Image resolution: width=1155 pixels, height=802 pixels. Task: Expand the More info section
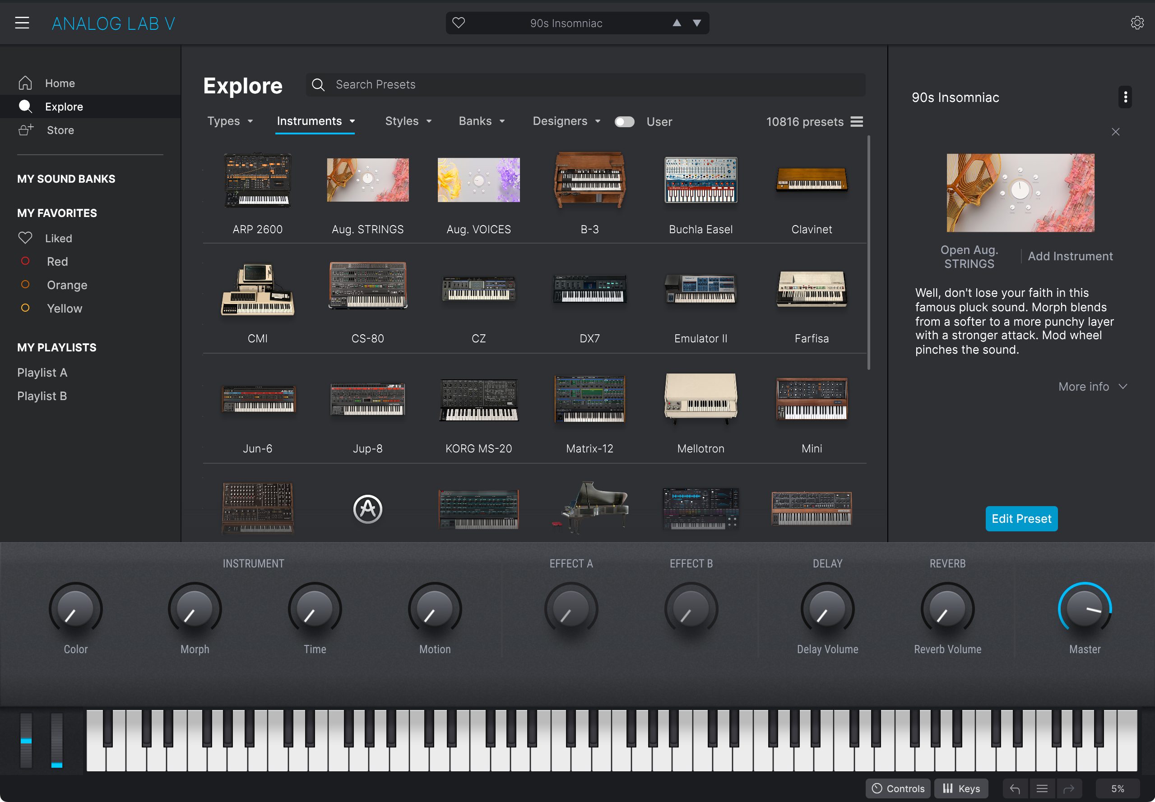point(1093,387)
